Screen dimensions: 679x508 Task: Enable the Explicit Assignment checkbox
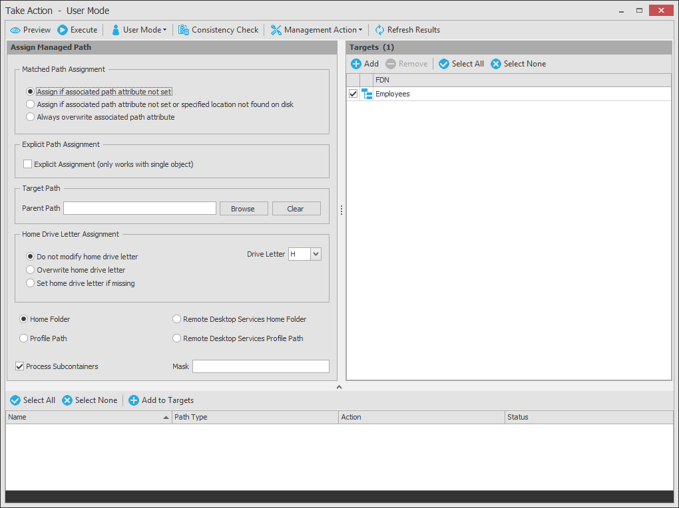click(x=28, y=164)
